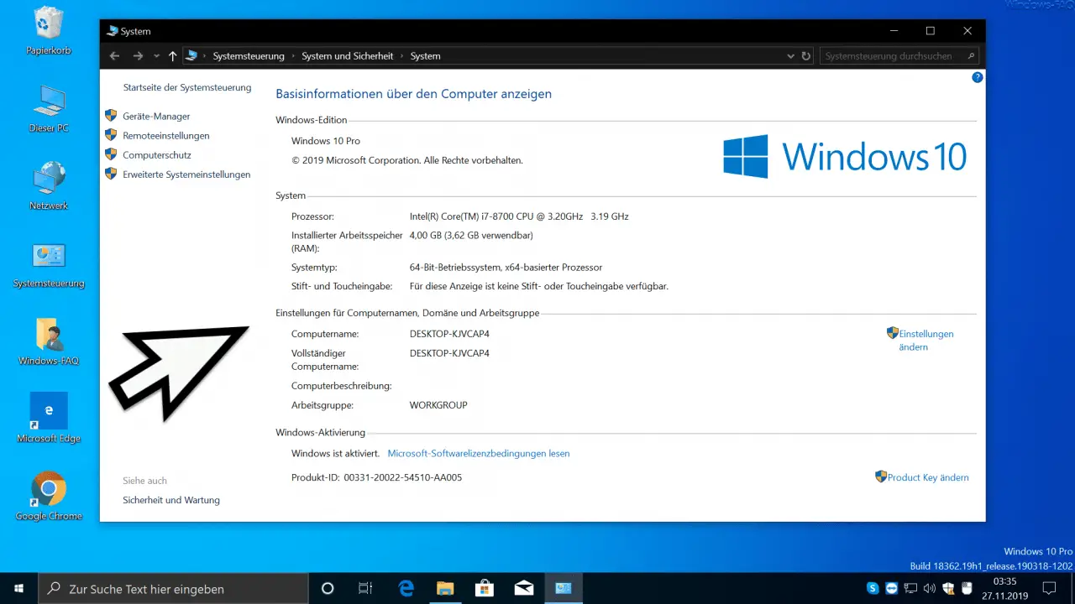Click touchpad tray icon
1075x604 pixels.
coord(966,588)
